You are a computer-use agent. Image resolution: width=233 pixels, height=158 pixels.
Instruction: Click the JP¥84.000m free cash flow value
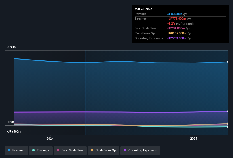176,28
